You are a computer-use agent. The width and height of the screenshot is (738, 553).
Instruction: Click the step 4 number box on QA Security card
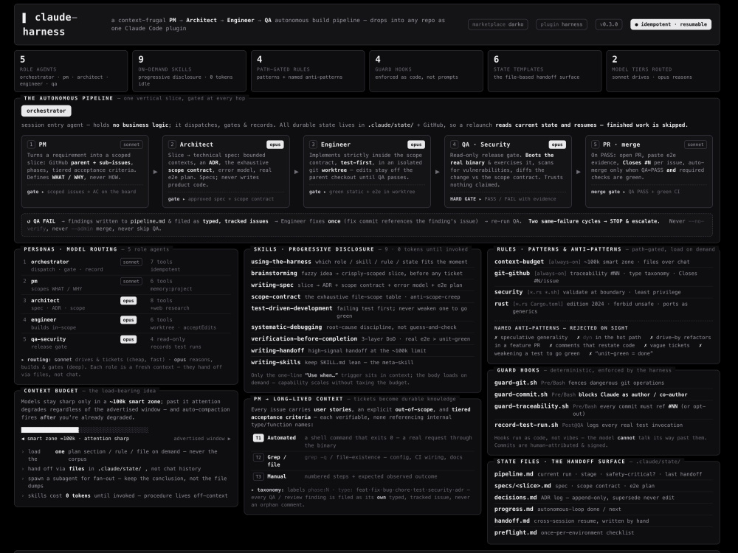pos(454,145)
